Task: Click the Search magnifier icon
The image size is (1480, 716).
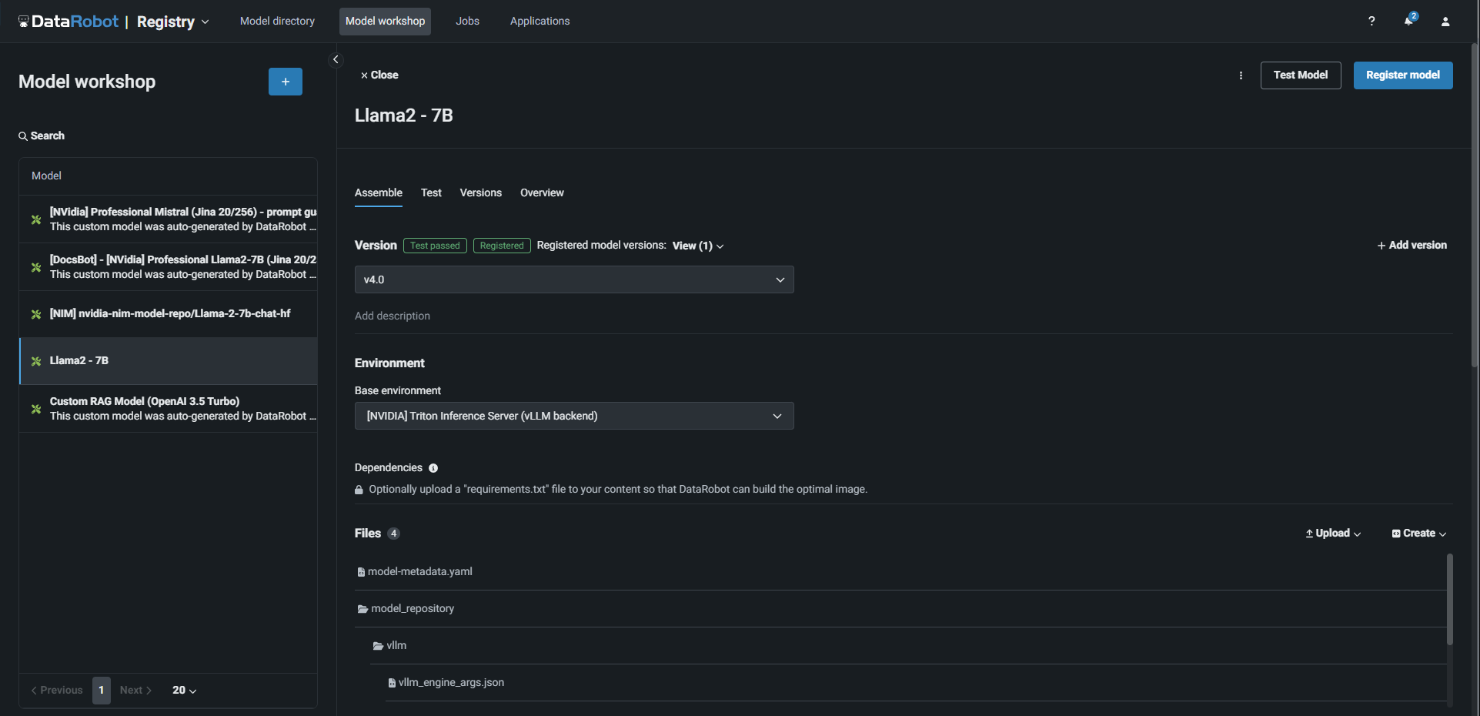Action: pyautogui.click(x=23, y=136)
